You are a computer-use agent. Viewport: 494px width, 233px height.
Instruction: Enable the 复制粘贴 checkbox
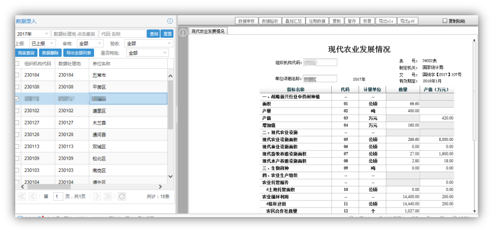click(x=445, y=21)
